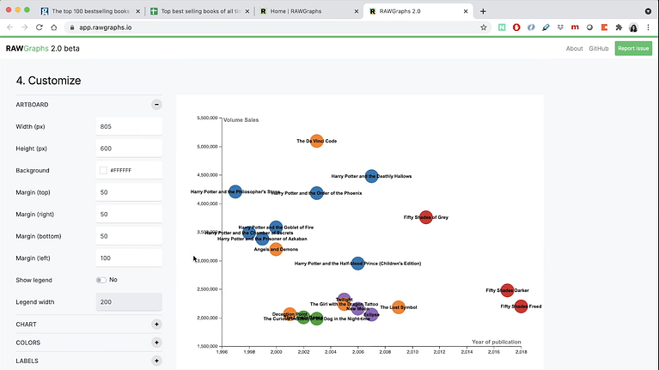The image size is (659, 370).
Task: Collapse the ARTBOARD section
Action: point(156,104)
